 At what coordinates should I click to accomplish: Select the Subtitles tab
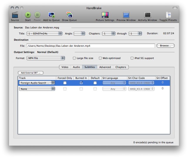pyautogui.click(x=90, y=67)
